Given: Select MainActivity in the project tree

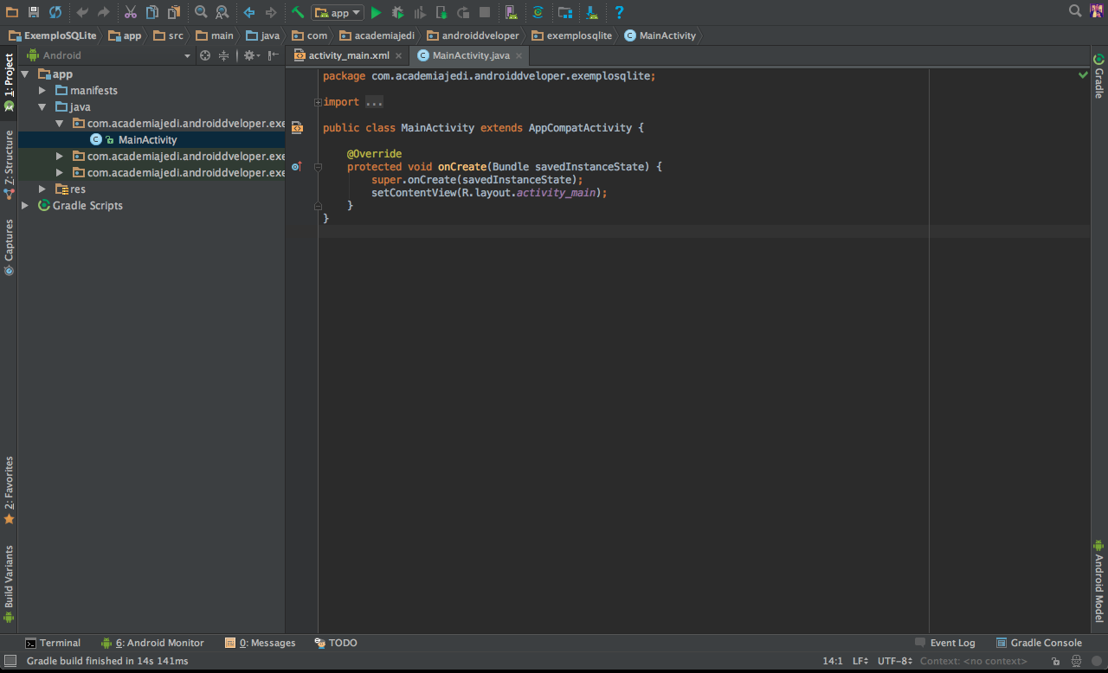Looking at the screenshot, I should pyautogui.click(x=147, y=140).
